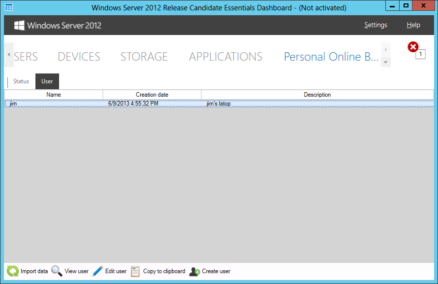
Task: Click the alert count badge showing 1
Action: tap(421, 54)
